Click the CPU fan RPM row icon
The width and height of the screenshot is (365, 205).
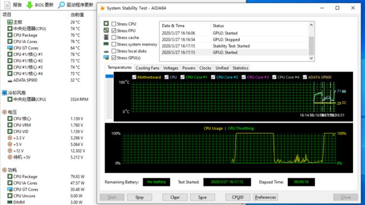[10, 99]
